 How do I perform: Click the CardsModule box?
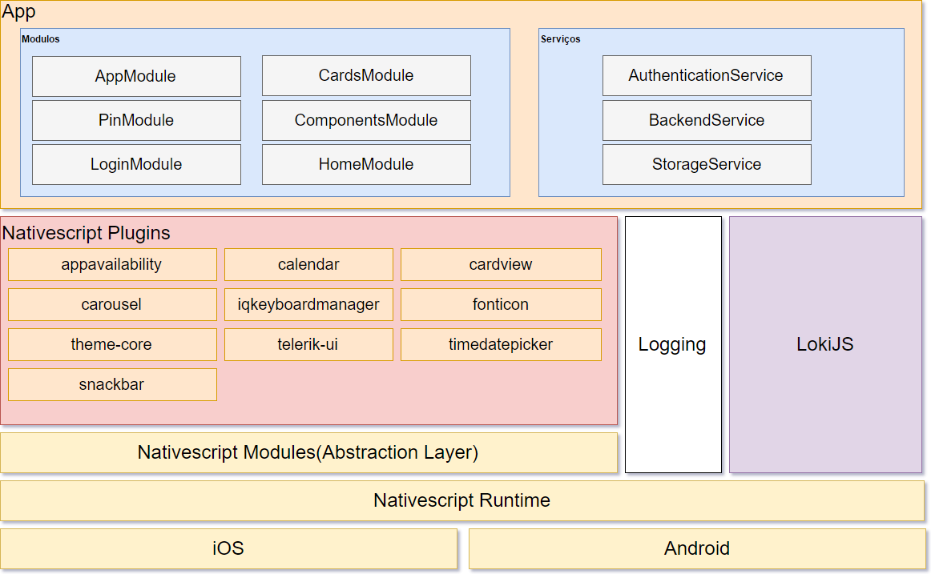366,76
